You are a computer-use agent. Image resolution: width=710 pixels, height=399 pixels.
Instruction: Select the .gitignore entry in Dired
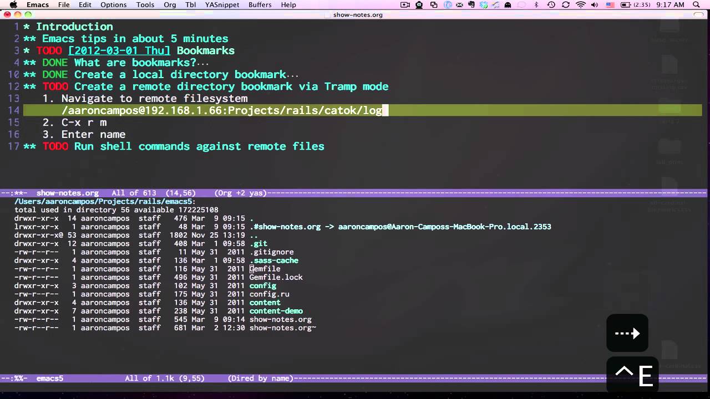pos(272,252)
